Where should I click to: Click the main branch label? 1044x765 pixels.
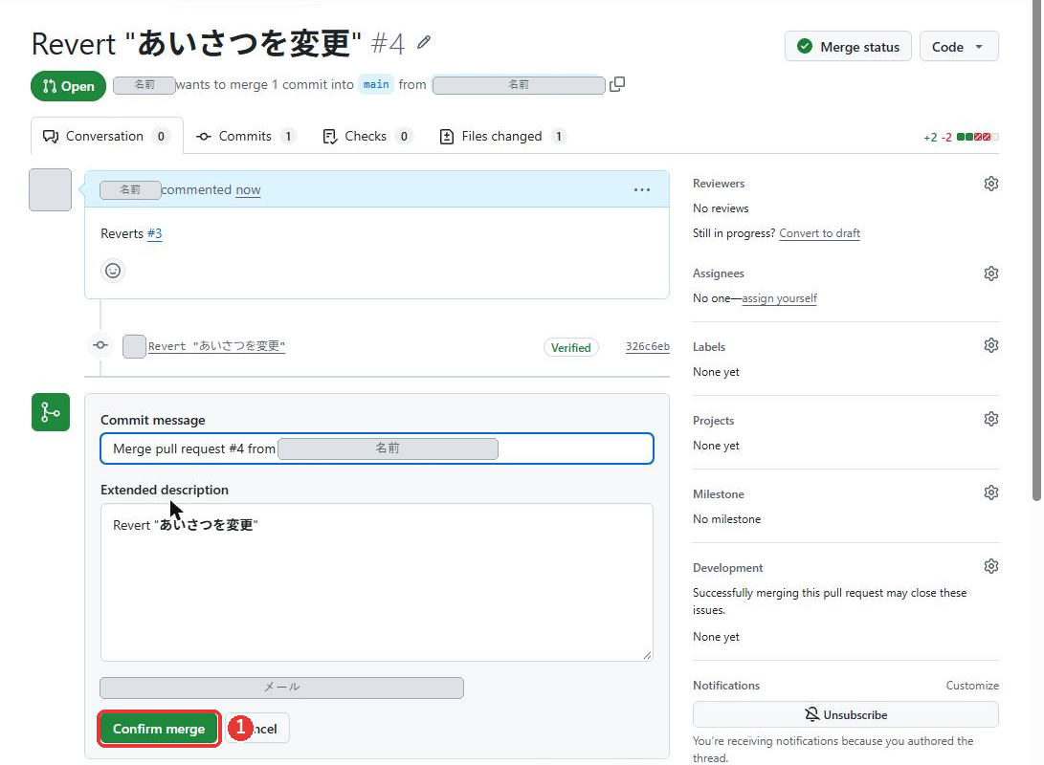tap(376, 84)
